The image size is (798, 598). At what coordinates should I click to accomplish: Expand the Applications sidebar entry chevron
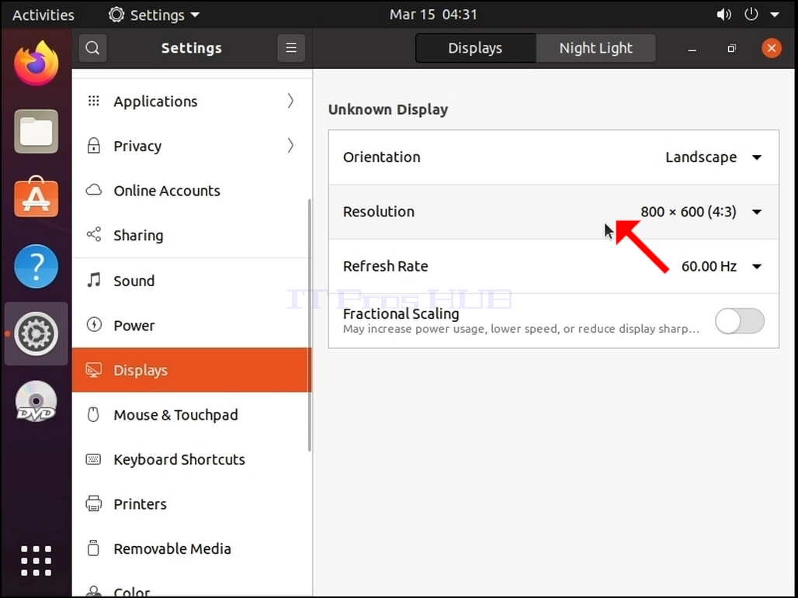290,101
